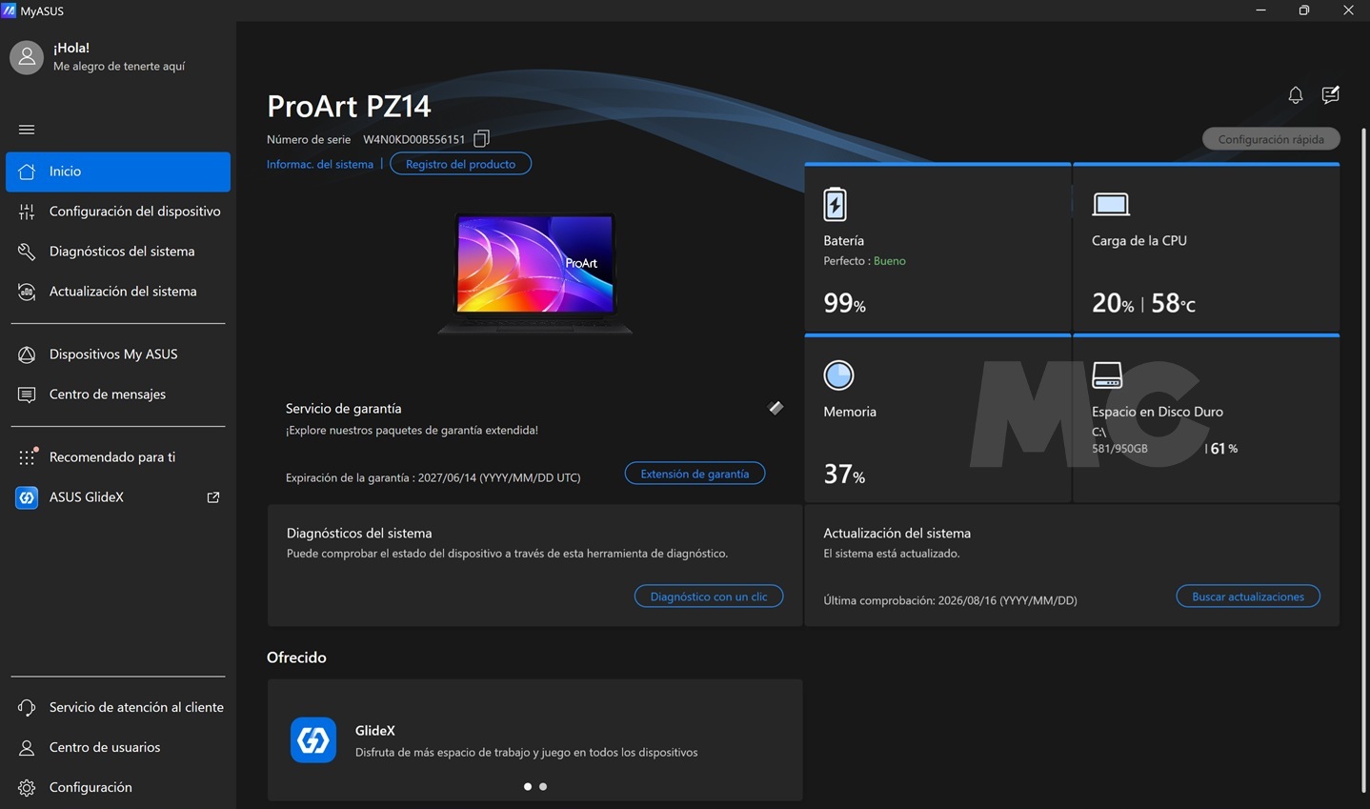Click the GlideX offer title text
The width and height of the screenshot is (1370, 809).
(x=375, y=731)
